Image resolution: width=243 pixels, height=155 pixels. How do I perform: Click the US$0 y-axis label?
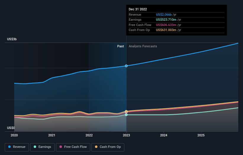pos(11,128)
